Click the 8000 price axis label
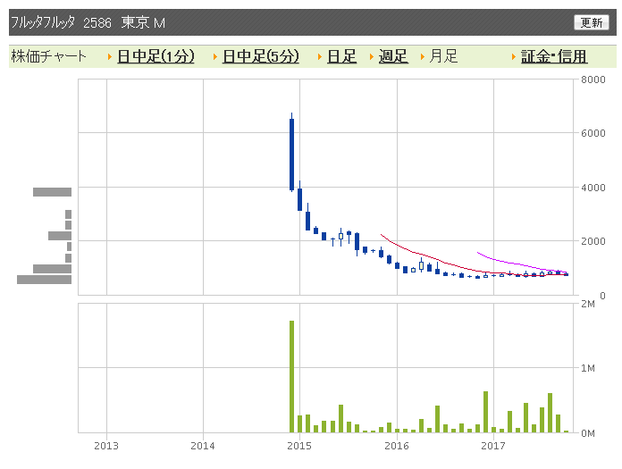The width and height of the screenshot is (622, 469). coord(593,80)
